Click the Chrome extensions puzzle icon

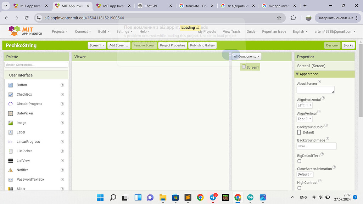[x=293, y=18]
